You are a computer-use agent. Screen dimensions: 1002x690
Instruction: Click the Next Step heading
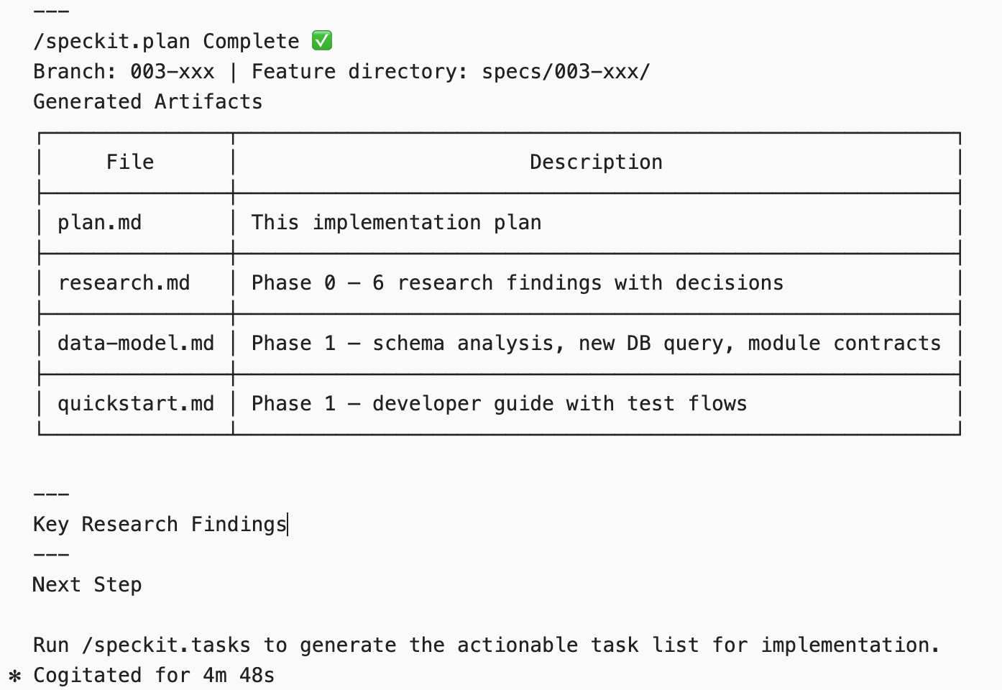tap(87, 585)
